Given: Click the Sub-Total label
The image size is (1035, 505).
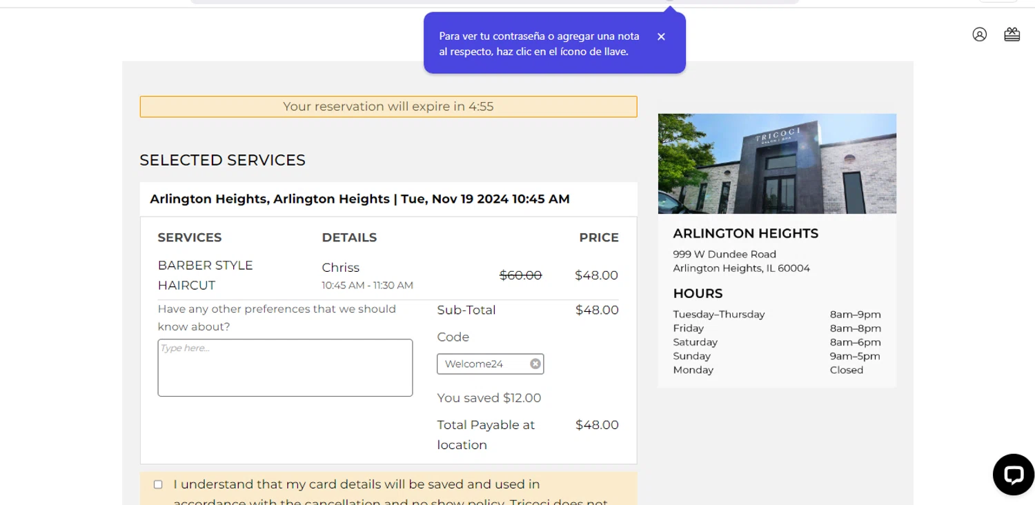Looking at the screenshot, I should [466, 310].
